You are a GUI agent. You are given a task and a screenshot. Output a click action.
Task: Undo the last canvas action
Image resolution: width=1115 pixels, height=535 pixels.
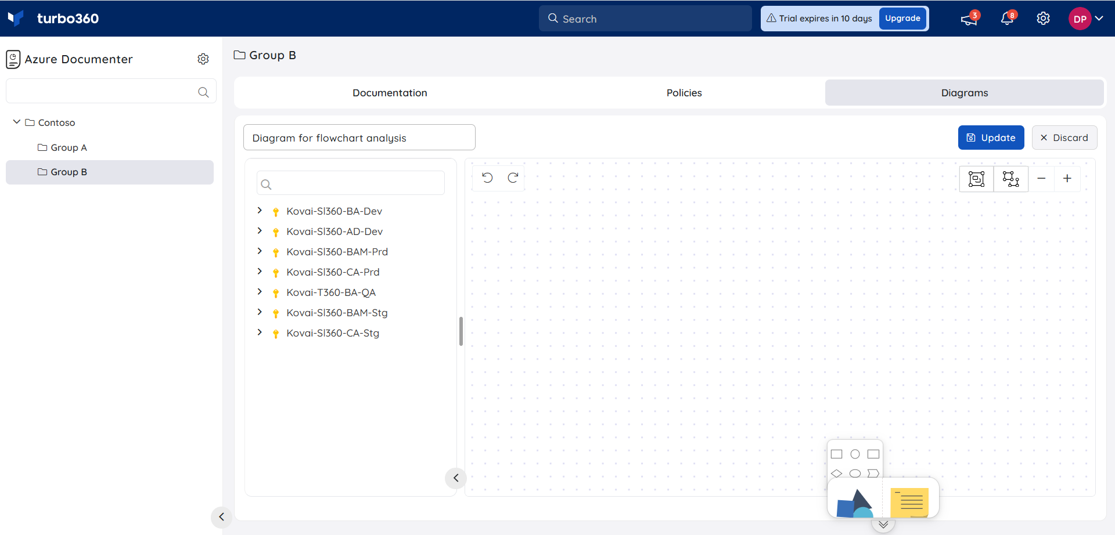pos(487,178)
